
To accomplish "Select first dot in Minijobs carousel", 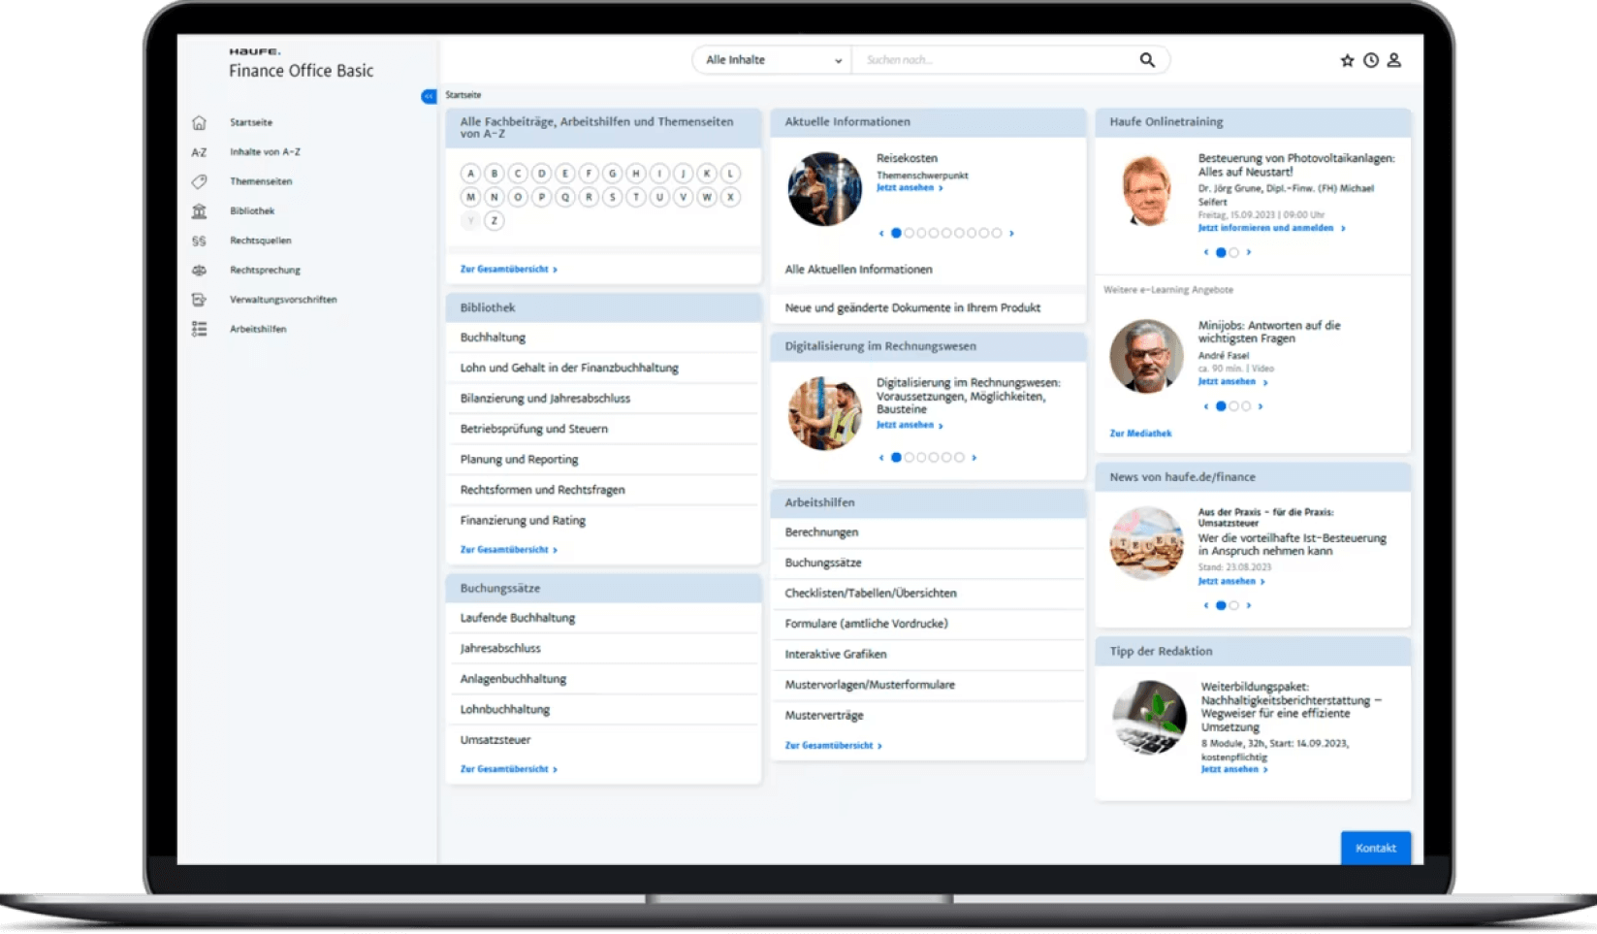I will pos(1221,406).
